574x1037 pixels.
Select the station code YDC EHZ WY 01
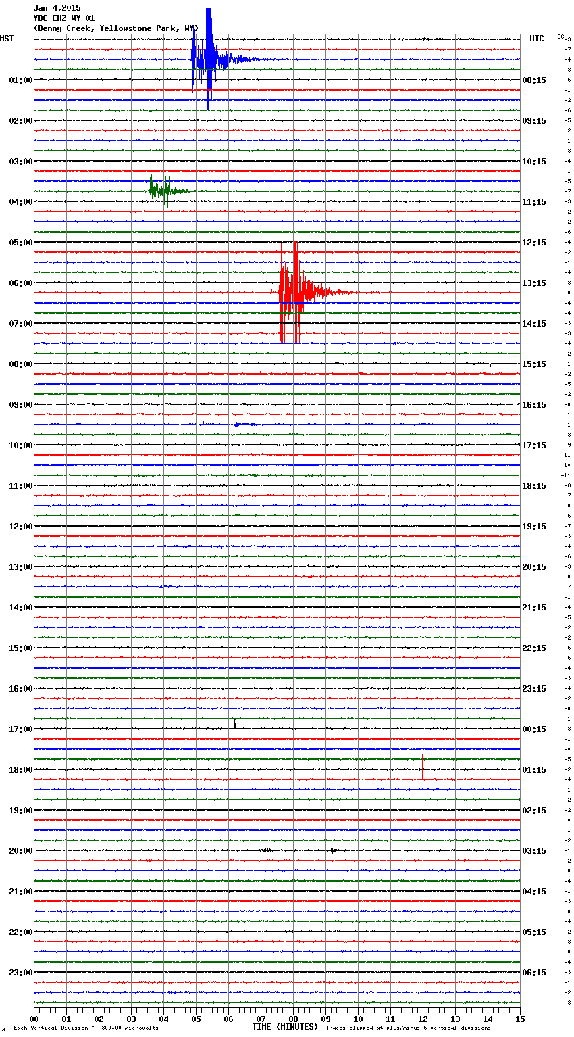click(x=64, y=18)
